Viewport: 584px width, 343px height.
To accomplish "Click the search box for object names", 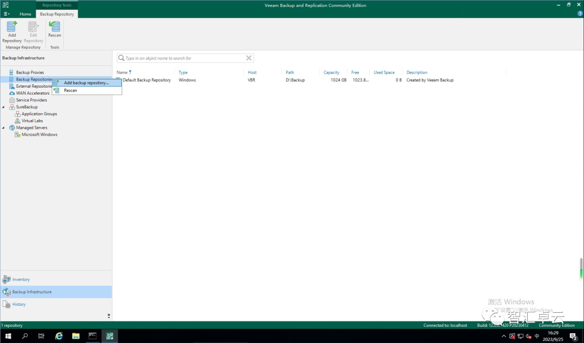I will [185, 58].
